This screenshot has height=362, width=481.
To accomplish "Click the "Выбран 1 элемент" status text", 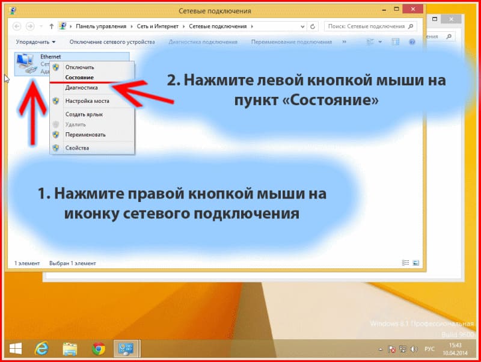I will point(73,263).
